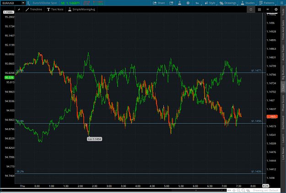Click the 38.2% Fibonacci level label

point(20,172)
